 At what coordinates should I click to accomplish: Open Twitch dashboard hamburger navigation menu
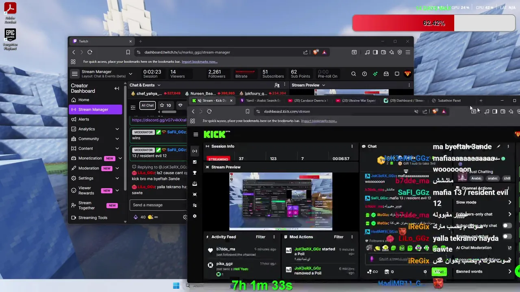tap(75, 74)
